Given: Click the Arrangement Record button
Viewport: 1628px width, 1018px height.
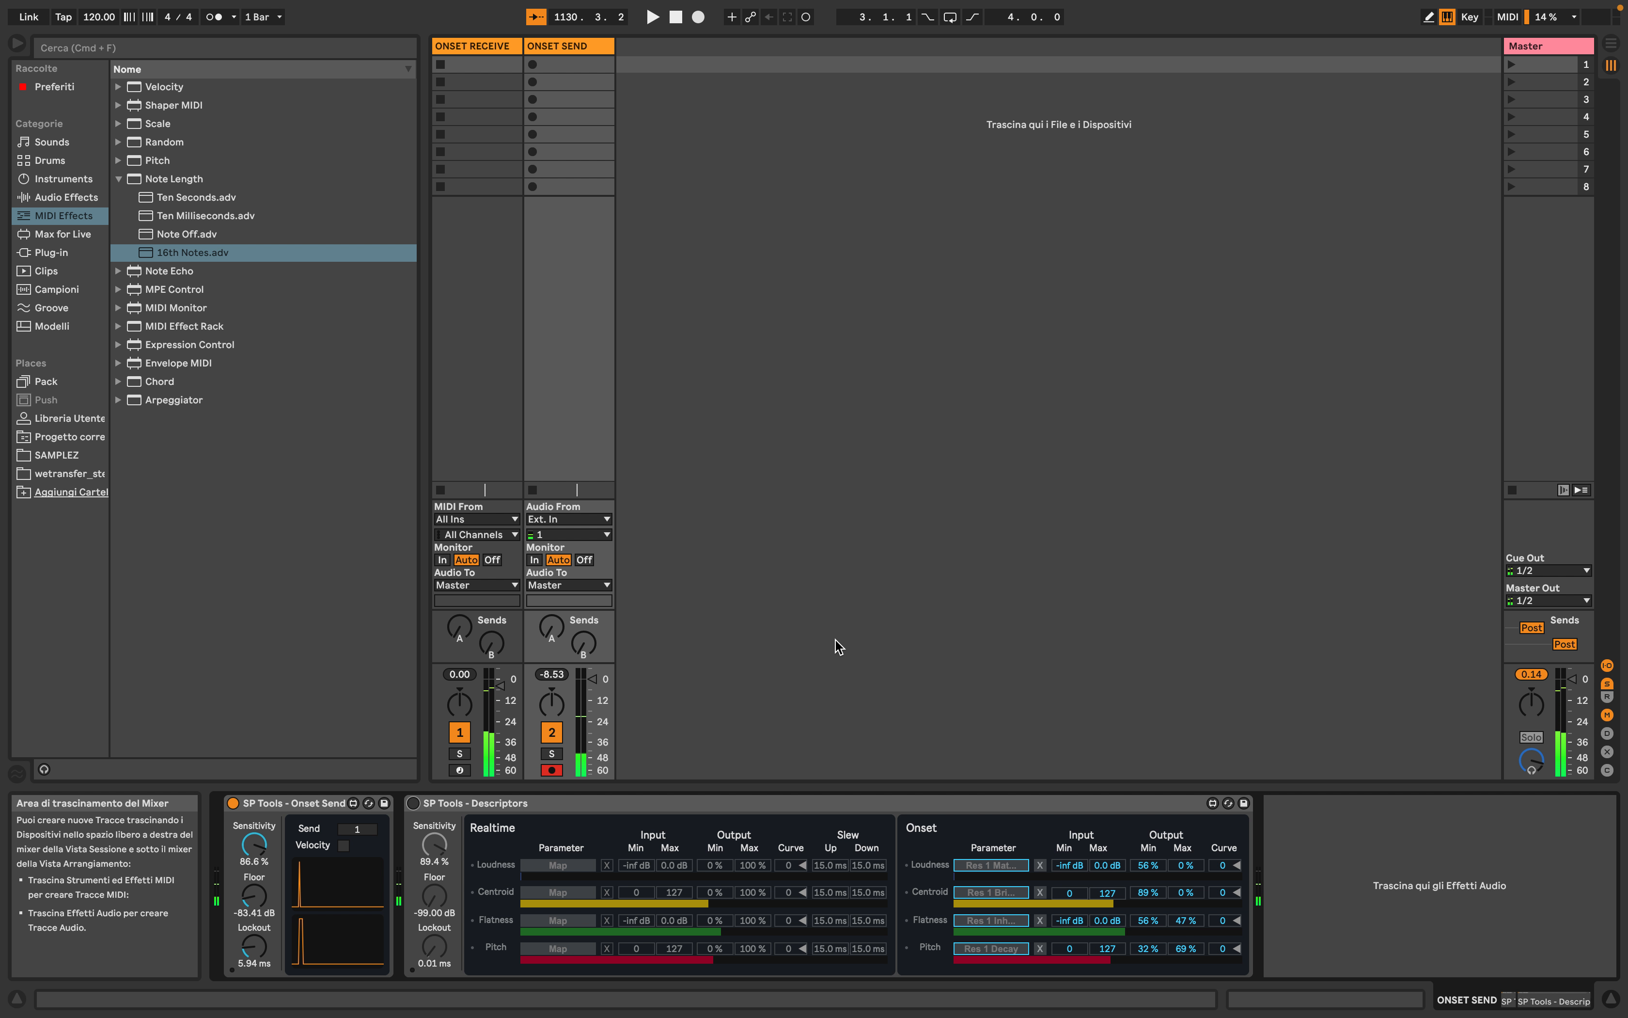Looking at the screenshot, I should pyautogui.click(x=698, y=17).
